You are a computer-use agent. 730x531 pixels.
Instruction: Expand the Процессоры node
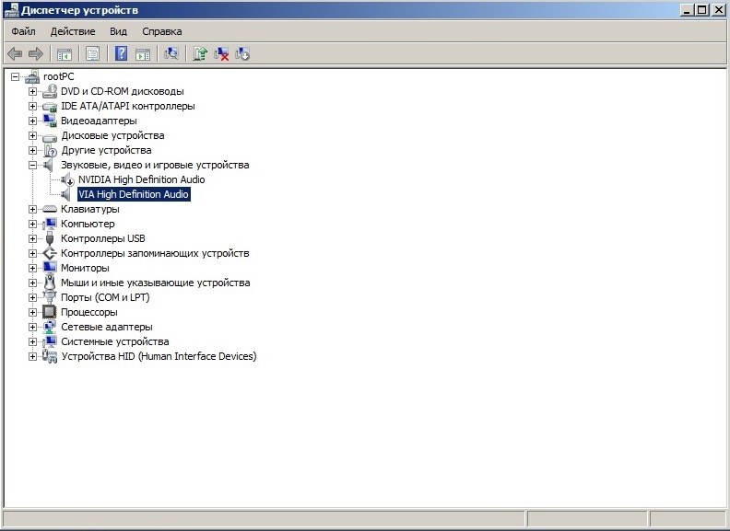click(32, 312)
